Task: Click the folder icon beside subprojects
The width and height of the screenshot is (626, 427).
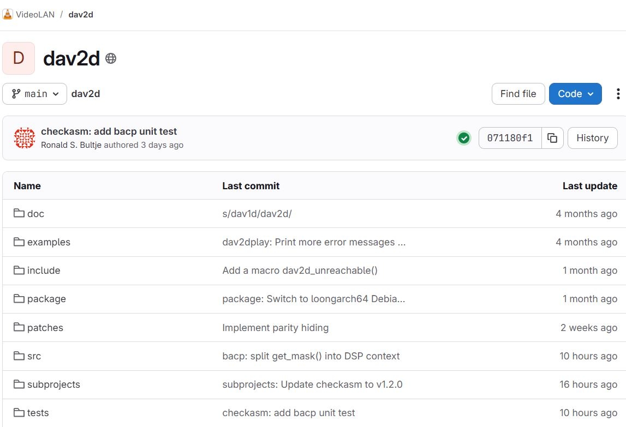Action: point(19,384)
